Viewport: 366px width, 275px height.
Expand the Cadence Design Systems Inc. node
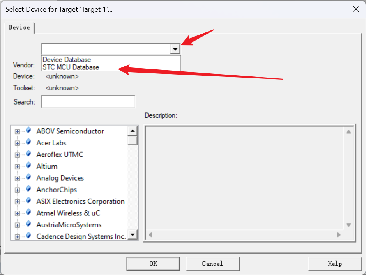(x=17, y=237)
